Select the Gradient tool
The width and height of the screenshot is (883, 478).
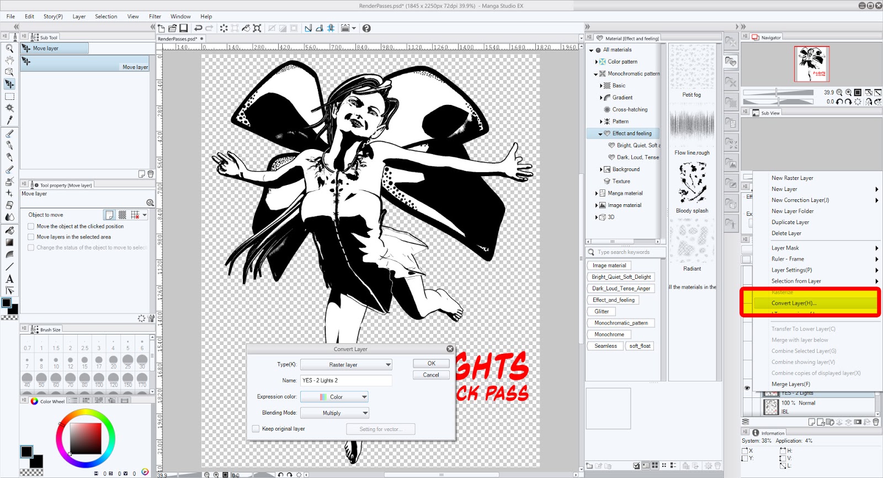pos(9,242)
